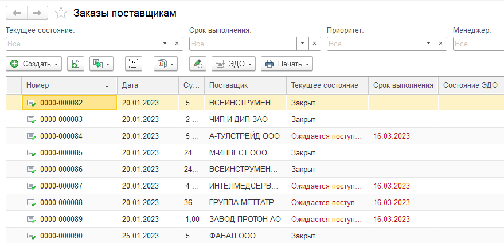Expand the Приоритет filter dropdown arrow
The height and width of the screenshot is (243, 504).
coord(428,44)
